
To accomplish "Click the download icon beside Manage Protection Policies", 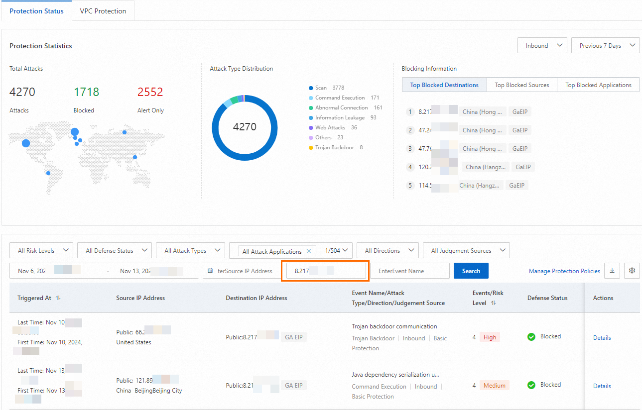I will [612, 271].
